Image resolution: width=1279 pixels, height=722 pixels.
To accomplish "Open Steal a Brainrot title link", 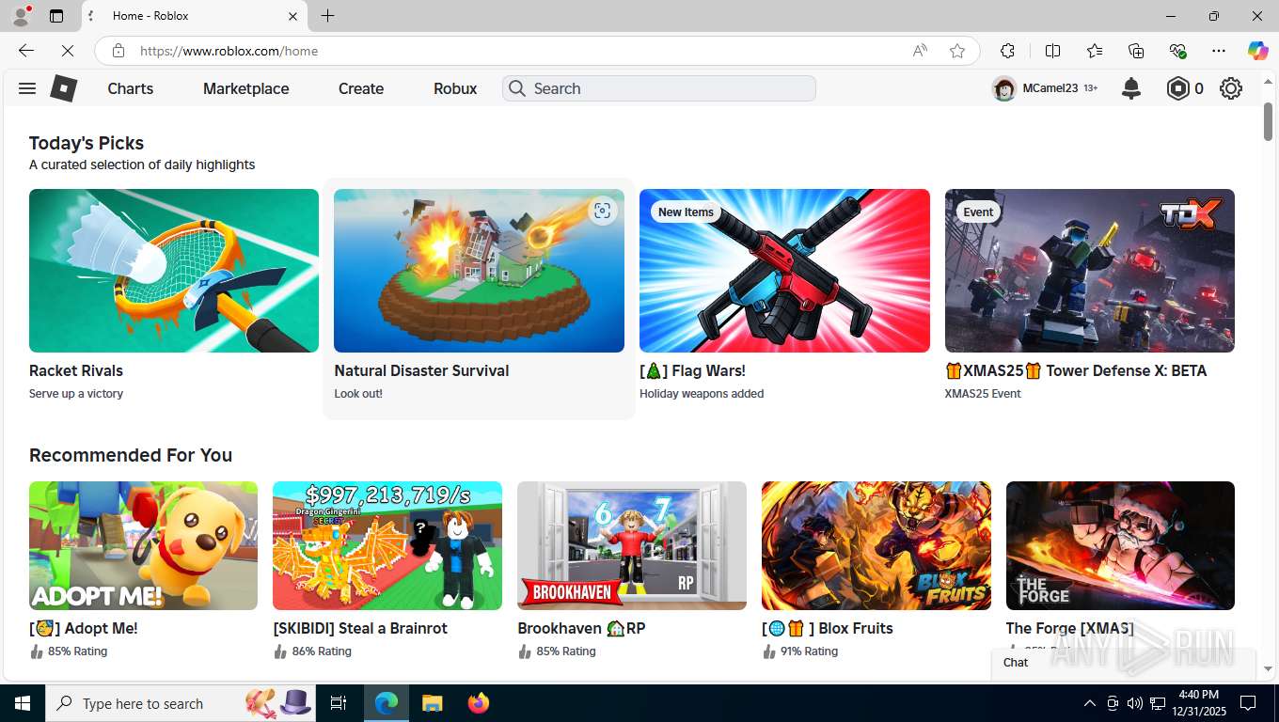I will (360, 628).
